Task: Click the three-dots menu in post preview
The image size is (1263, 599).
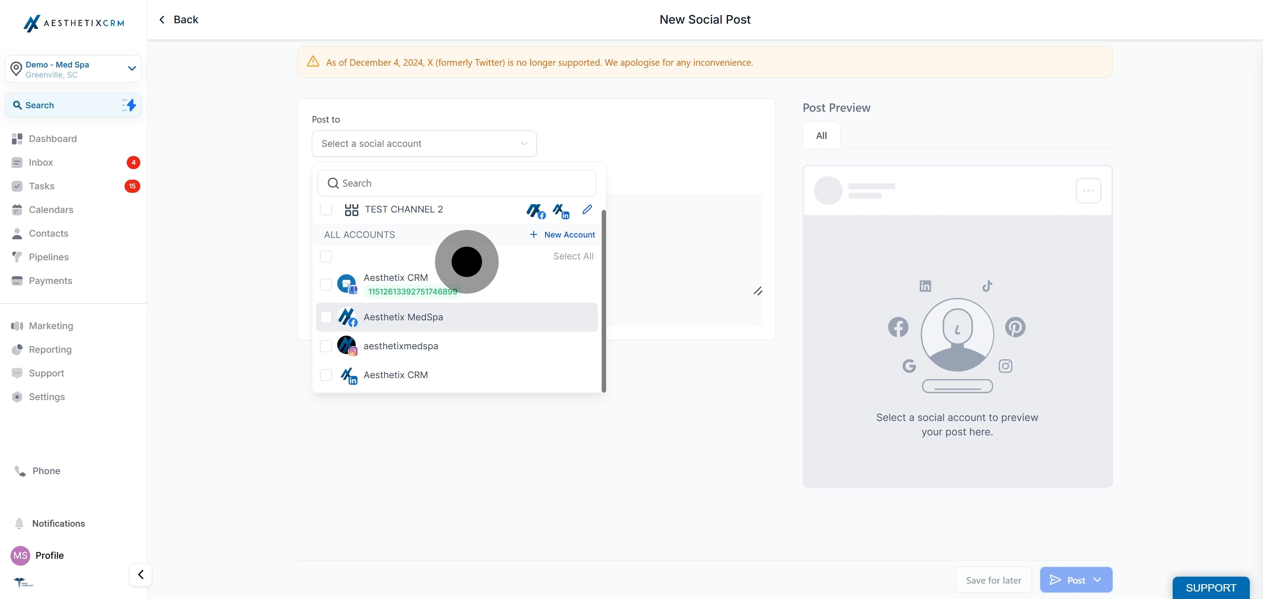Action: pos(1088,191)
